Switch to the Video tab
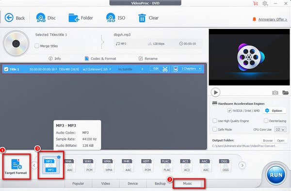 105,183
